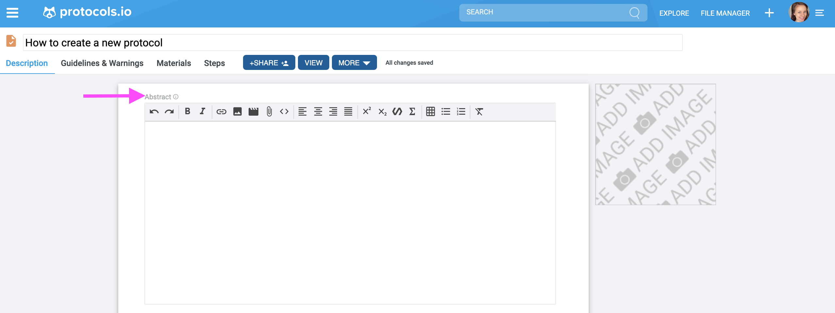Switch to the Guidelines & Warnings tab
Viewport: 835px width, 313px height.
(102, 63)
